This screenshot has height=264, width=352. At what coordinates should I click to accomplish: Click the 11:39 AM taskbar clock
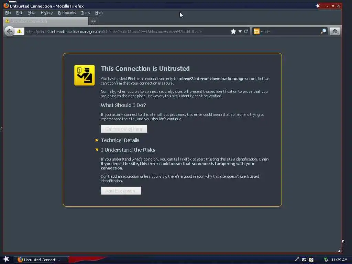[x=339, y=260]
